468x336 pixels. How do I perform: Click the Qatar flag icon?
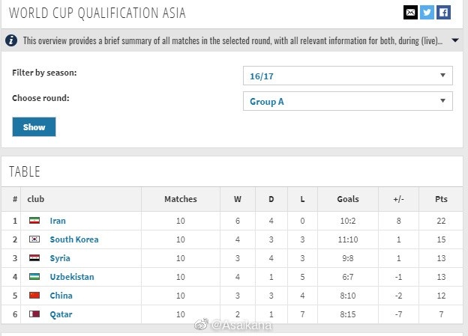click(x=34, y=314)
